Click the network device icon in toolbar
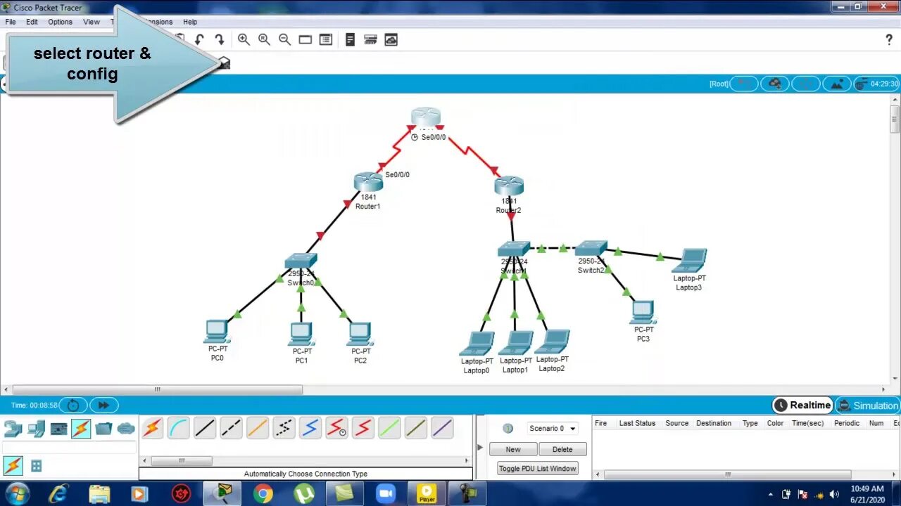The image size is (901, 506). tap(370, 39)
